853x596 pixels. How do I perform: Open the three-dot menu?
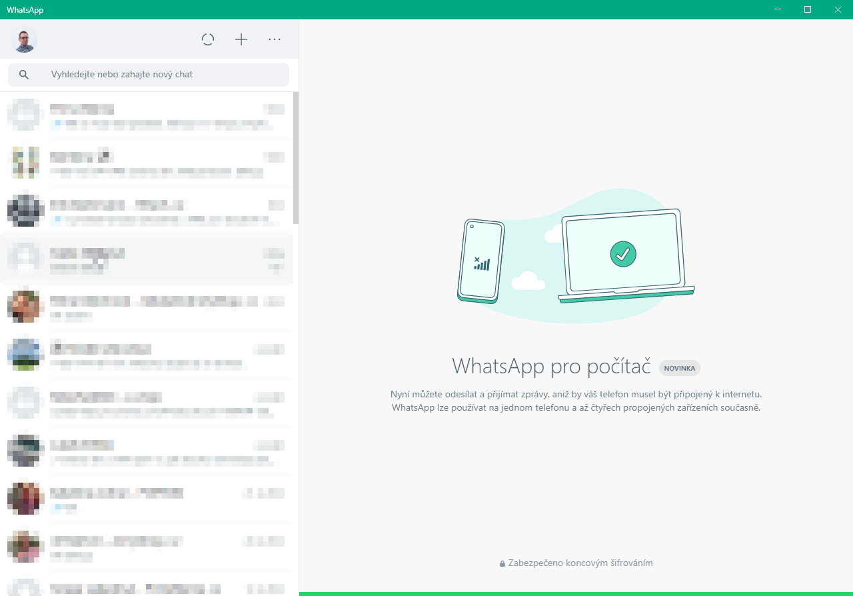pos(275,40)
